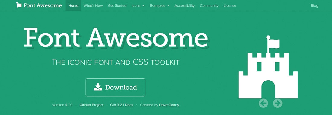Open the Community page
This screenshot has width=332, height=115.
click(209, 5)
